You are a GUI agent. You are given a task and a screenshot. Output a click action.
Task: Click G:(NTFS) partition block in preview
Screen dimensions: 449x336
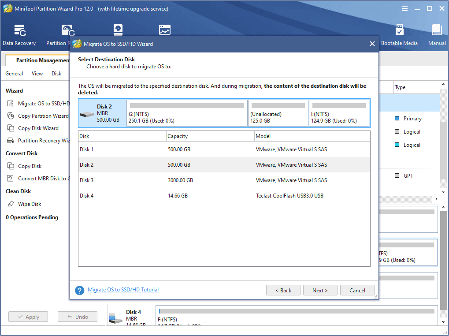(x=187, y=113)
